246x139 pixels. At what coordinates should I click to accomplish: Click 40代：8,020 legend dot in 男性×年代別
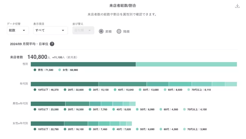tap(114, 109)
